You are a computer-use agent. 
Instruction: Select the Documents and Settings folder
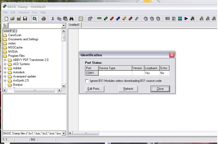23,39
